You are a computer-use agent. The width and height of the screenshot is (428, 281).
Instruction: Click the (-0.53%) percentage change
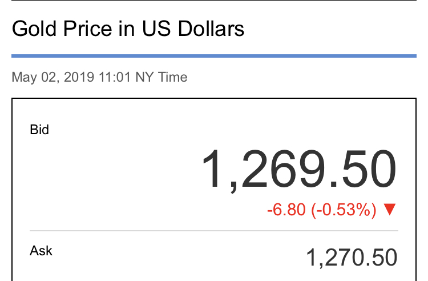click(344, 210)
